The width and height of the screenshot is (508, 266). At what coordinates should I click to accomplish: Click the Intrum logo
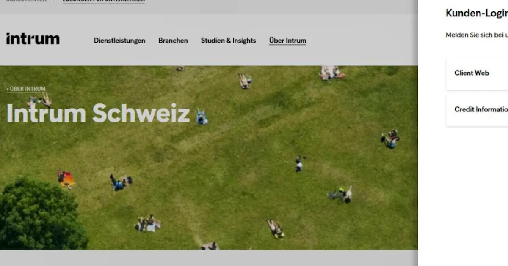click(x=33, y=39)
